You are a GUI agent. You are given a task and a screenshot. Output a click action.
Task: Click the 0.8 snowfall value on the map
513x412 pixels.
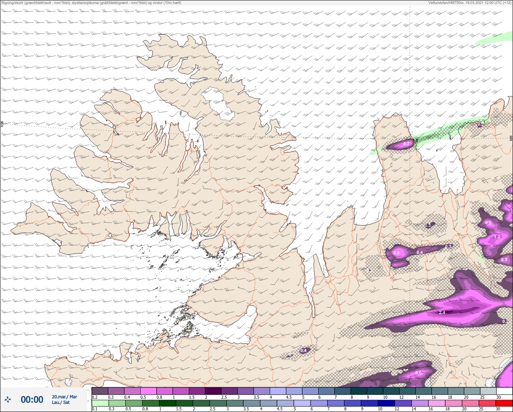pyautogui.click(x=396, y=253)
